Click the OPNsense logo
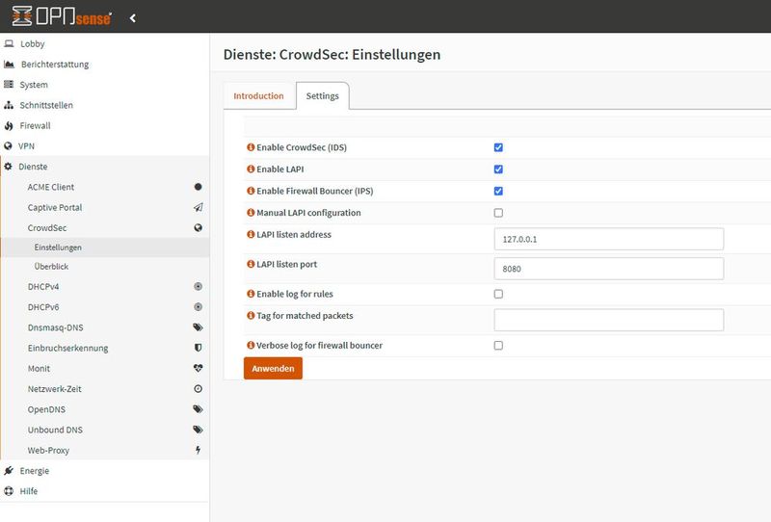 62,16
